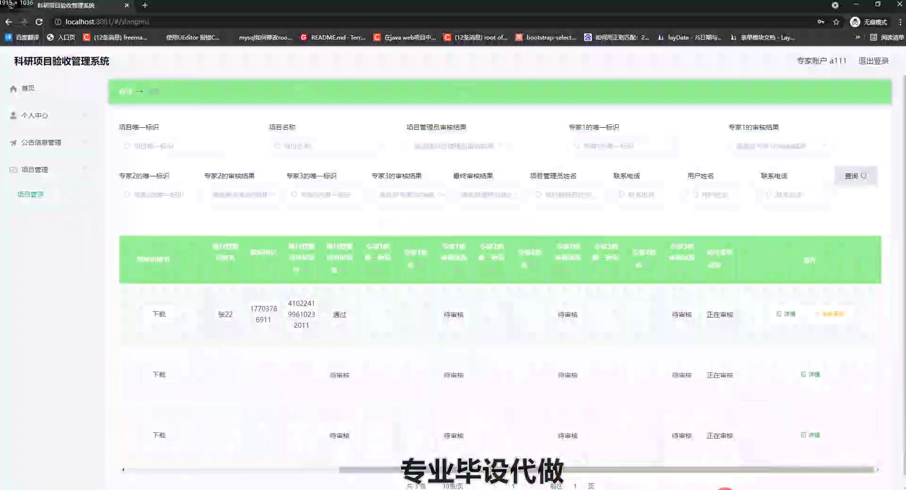Click the 项目管理 sidebar menu icon
The image size is (906, 490).
[x=13, y=170]
